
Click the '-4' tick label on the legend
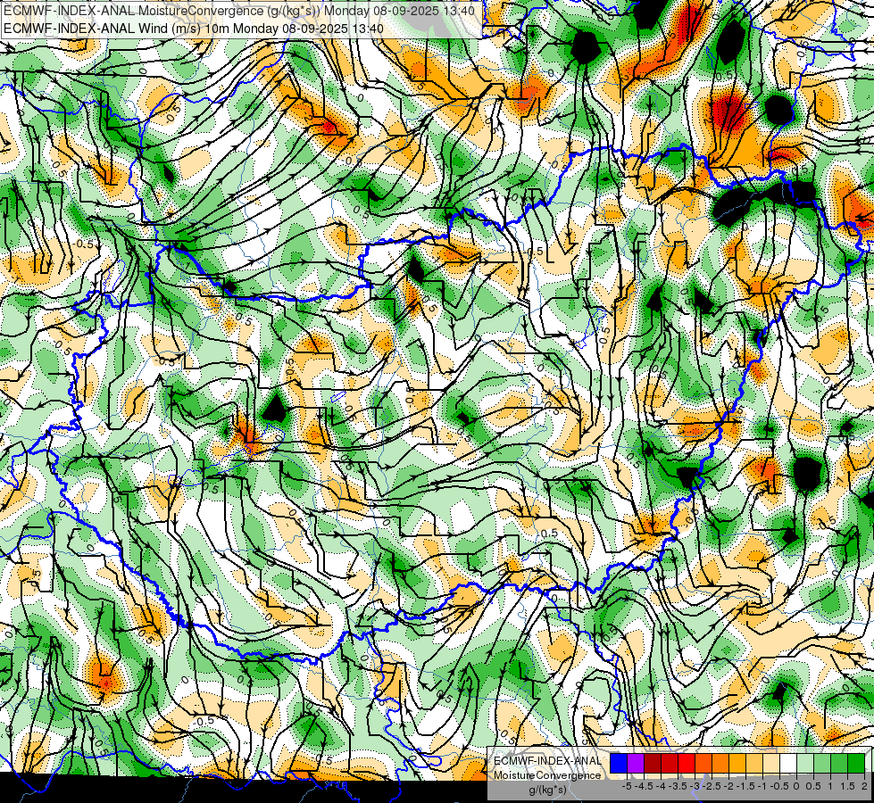click(661, 786)
